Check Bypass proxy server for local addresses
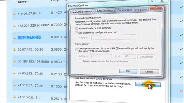Image resolution: width=184 pixels, height=103 pixels. 80,61
